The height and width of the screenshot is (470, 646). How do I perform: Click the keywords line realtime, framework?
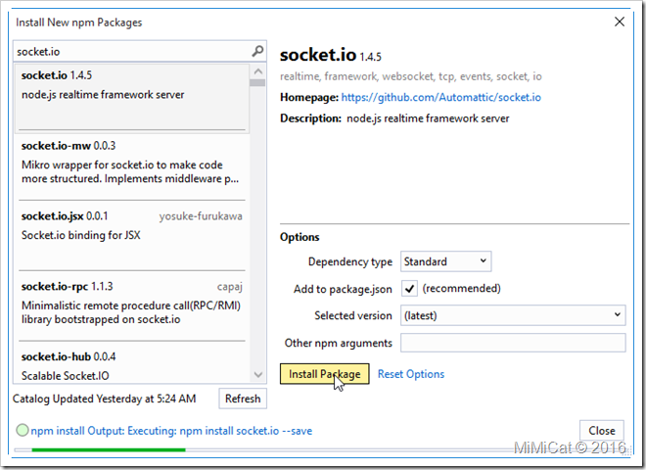(411, 76)
